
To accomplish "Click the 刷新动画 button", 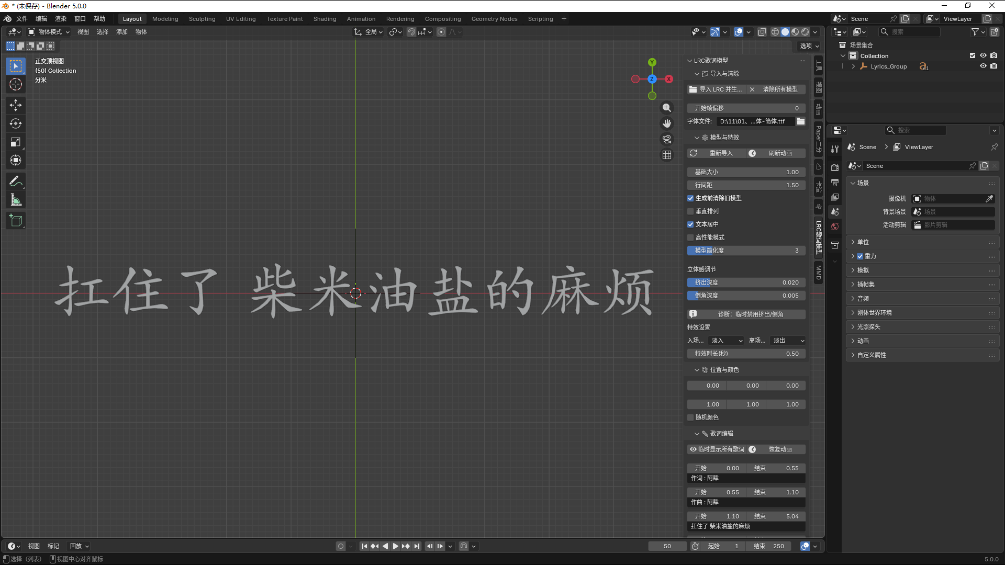I will (776, 153).
